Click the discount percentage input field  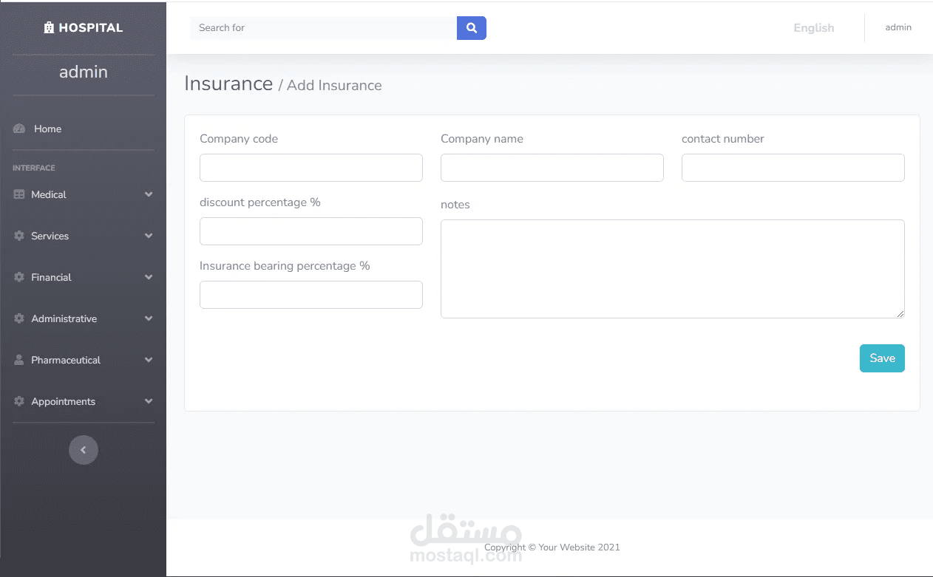(311, 231)
